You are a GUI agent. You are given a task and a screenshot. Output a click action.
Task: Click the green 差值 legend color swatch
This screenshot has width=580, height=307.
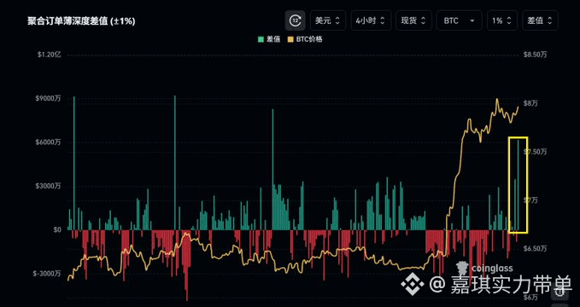[261, 39]
